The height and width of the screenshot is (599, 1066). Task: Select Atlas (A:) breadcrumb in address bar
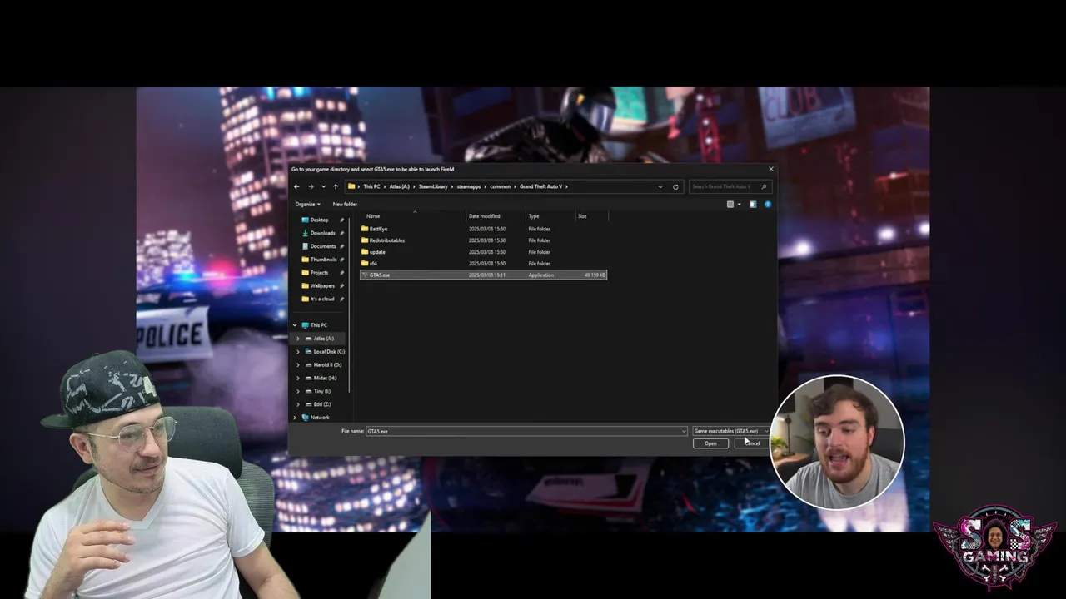[400, 186]
